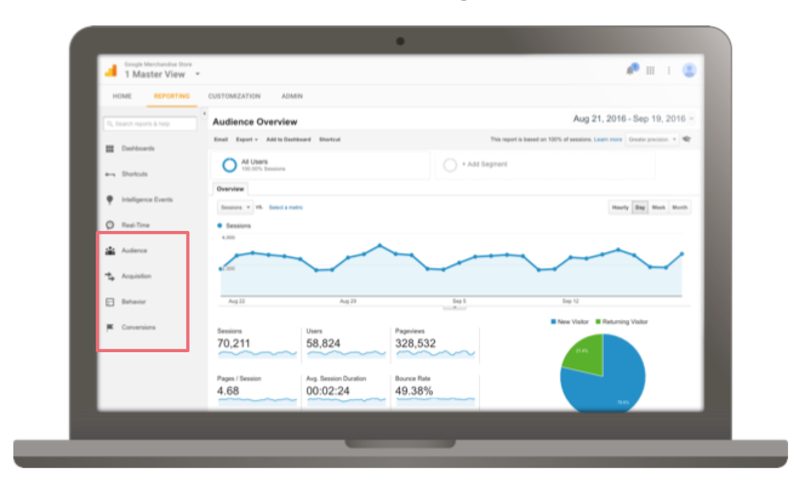Click the Google Analytics logo

tap(111, 70)
